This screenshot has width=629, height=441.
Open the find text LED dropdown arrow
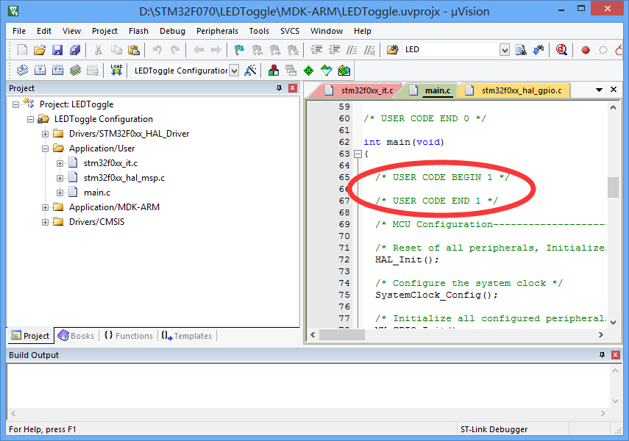point(505,50)
